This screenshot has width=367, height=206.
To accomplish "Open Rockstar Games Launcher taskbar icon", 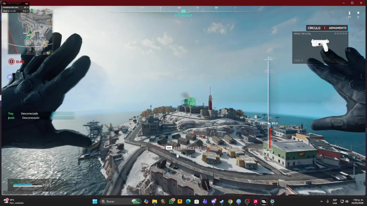I will (x=180, y=201).
